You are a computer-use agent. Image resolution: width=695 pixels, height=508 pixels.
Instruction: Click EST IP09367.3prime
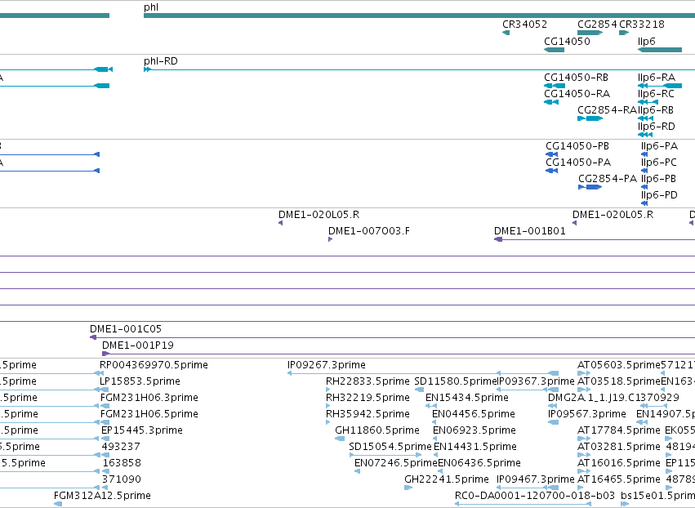click(x=536, y=381)
